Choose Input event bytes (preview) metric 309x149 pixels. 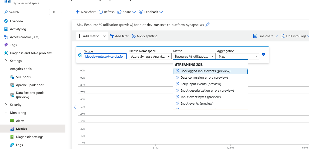[200, 97]
